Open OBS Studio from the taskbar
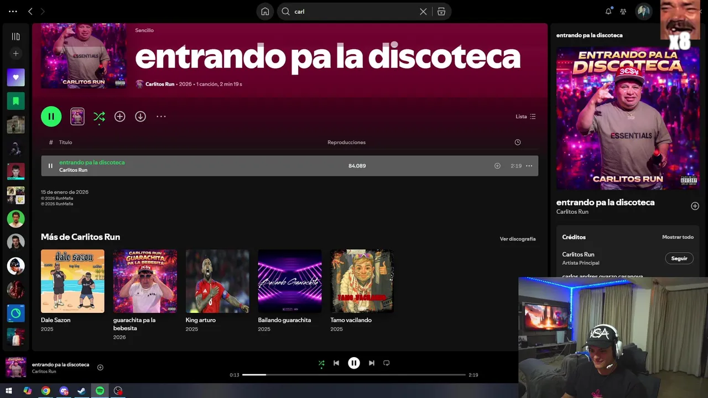The image size is (708, 398). tap(118, 391)
